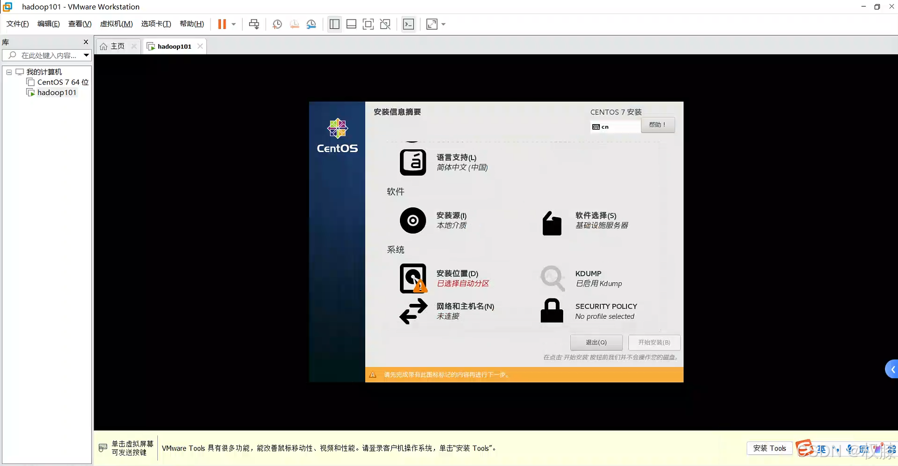Open the 帮助(H) menu
The image size is (898, 466).
coord(192,24)
